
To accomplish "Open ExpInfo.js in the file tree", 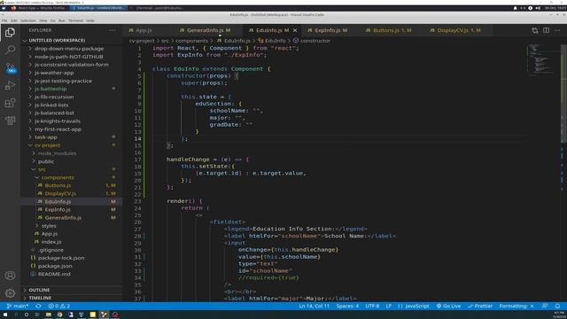I will (72, 210).
